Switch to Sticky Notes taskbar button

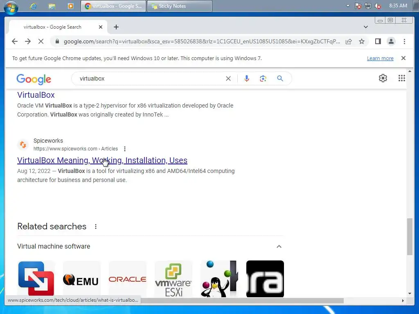click(180, 6)
